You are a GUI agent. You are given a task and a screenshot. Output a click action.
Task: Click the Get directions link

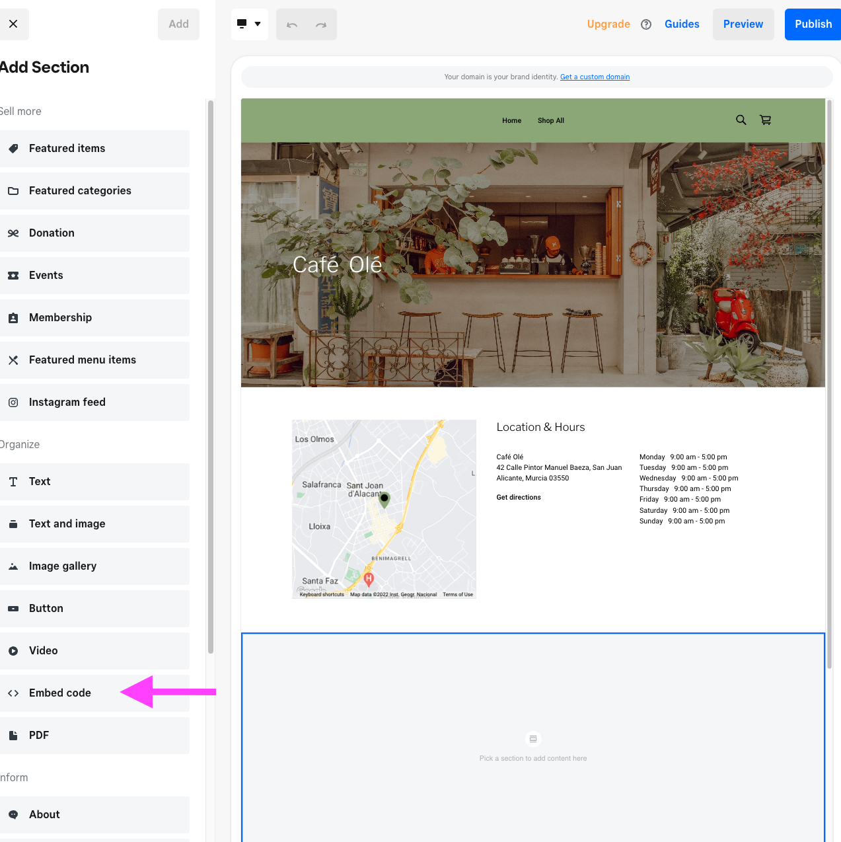(519, 497)
